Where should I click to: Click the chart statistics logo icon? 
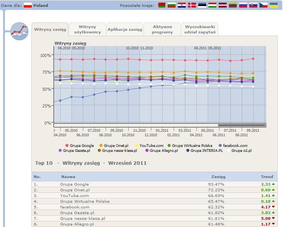click(19, 31)
